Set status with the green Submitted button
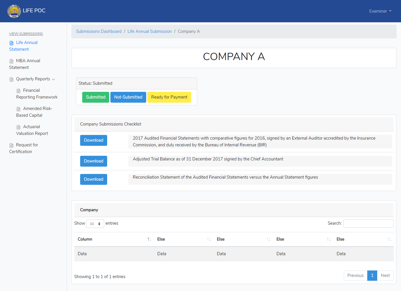This screenshot has height=291, width=401. point(96,97)
